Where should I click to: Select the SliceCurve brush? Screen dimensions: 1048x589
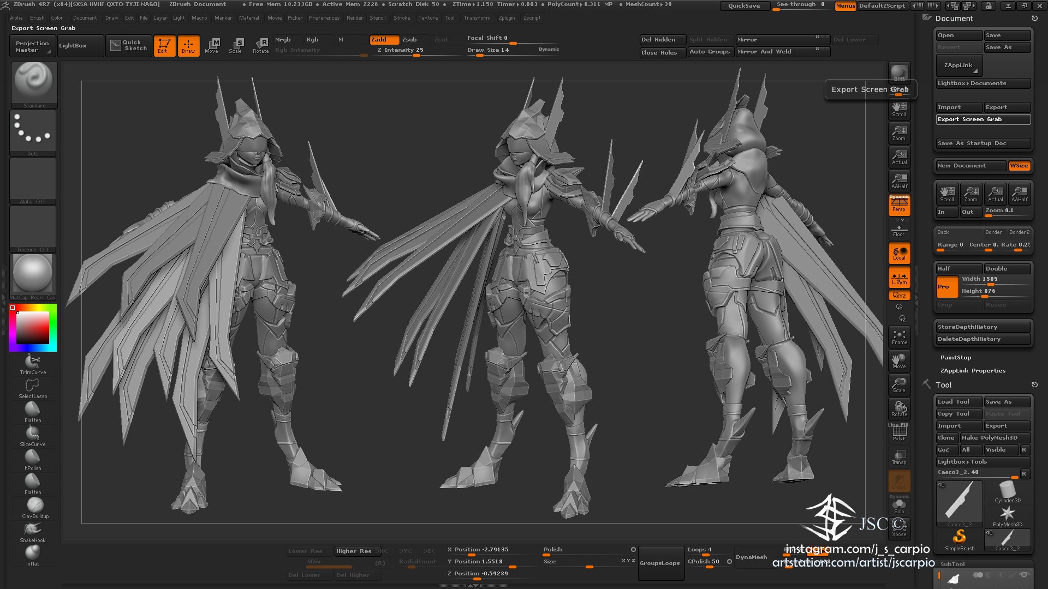[33, 436]
